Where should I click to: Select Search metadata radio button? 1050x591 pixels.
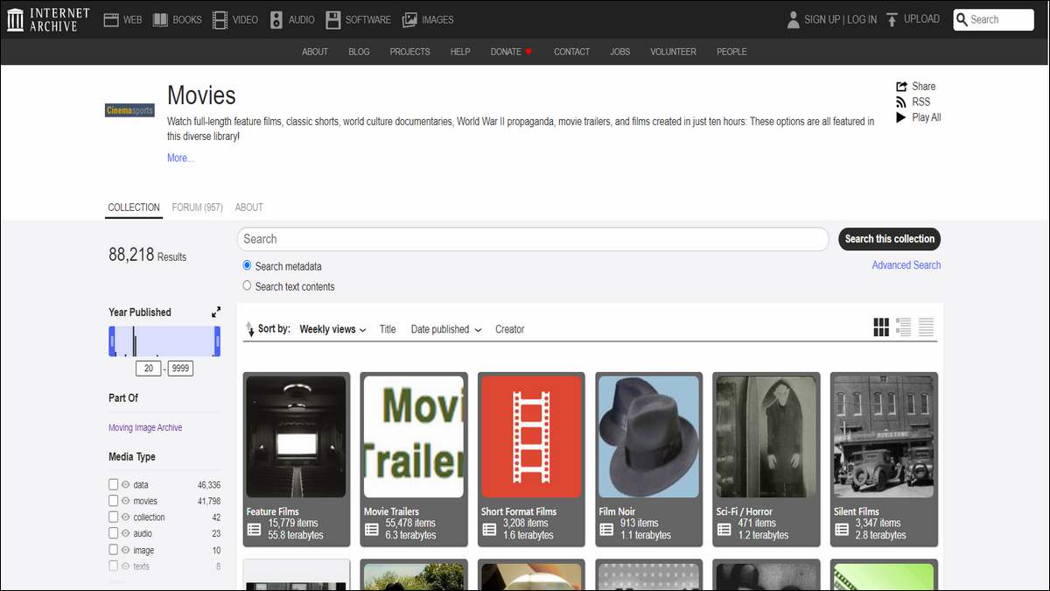(247, 265)
